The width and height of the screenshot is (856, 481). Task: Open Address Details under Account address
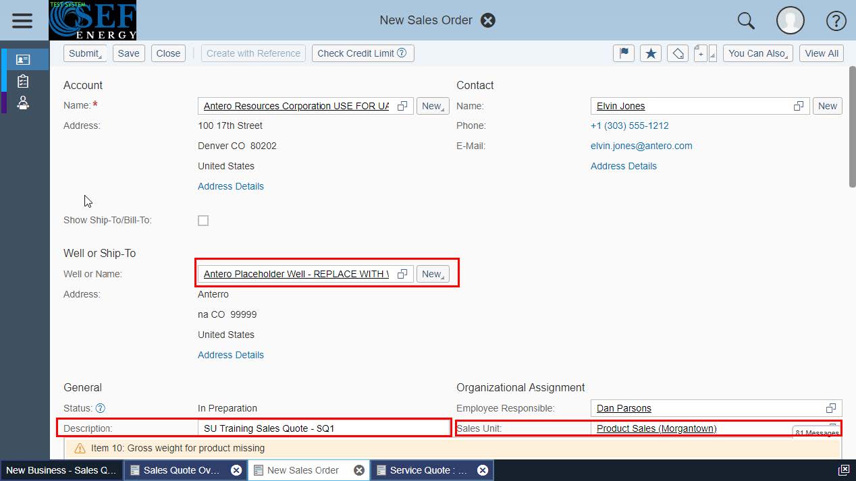[x=231, y=186]
